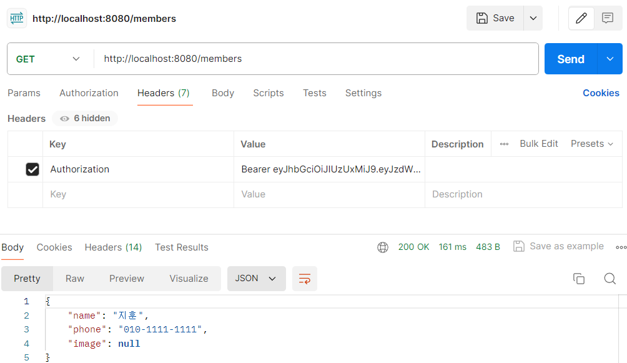627x363 pixels.
Task: Open the comments icon
Action: pos(608,18)
